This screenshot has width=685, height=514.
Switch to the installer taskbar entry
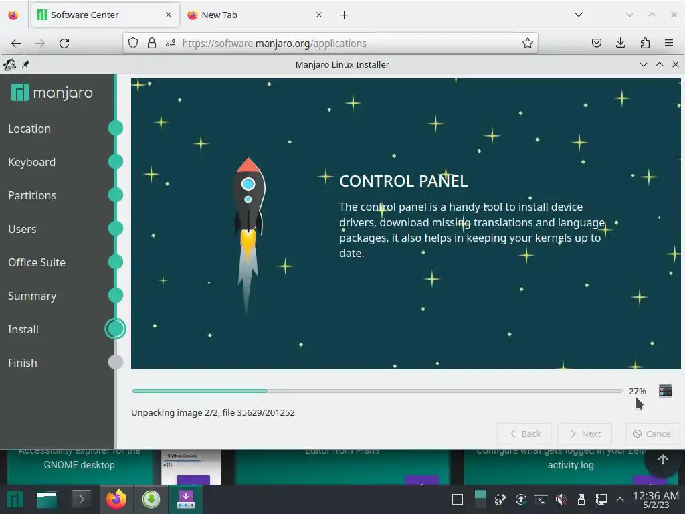(x=186, y=499)
